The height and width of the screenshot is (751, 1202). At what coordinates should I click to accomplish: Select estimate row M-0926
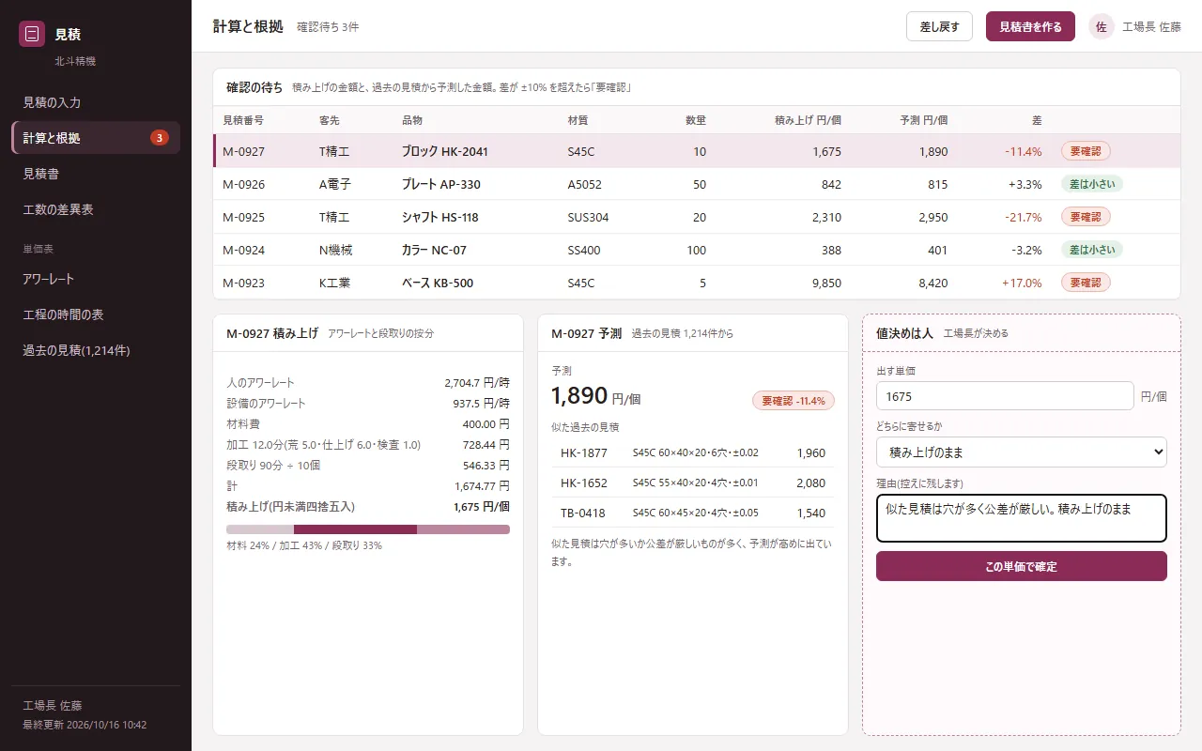pos(697,184)
